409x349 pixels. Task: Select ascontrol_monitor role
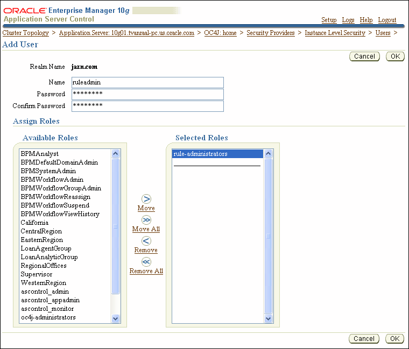(65, 309)
